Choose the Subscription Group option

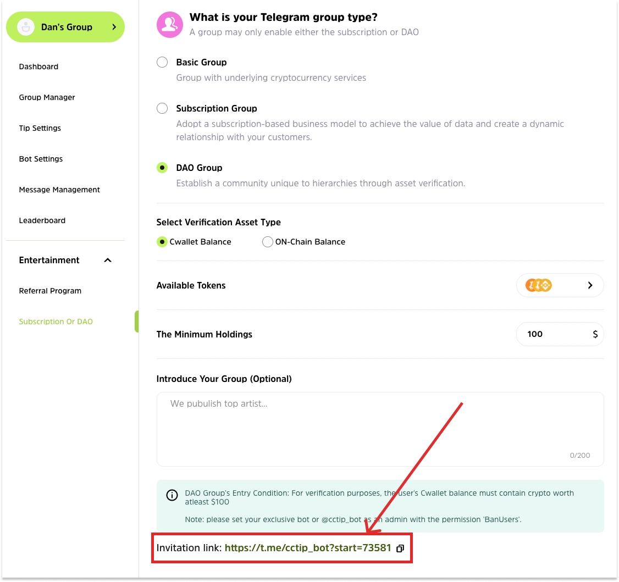click(162, 108)
